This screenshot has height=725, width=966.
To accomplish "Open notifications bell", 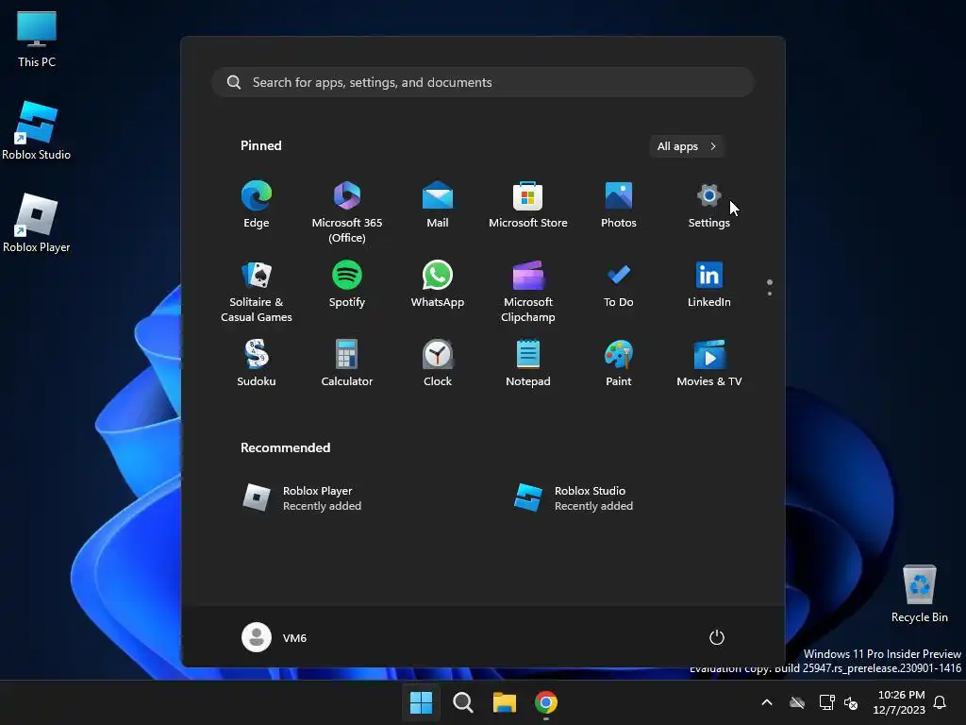I will 941,702.
